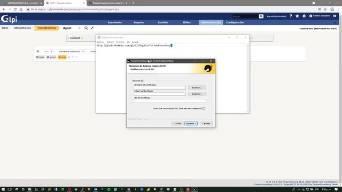
Task: Open the GLPI help question mark
Action: (291, 16)
